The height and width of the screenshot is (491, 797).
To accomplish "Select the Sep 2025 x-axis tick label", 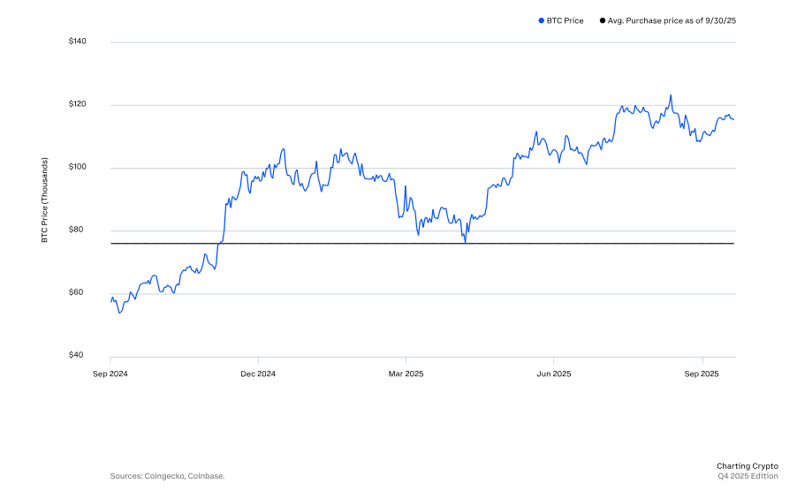I will [702, 374].
